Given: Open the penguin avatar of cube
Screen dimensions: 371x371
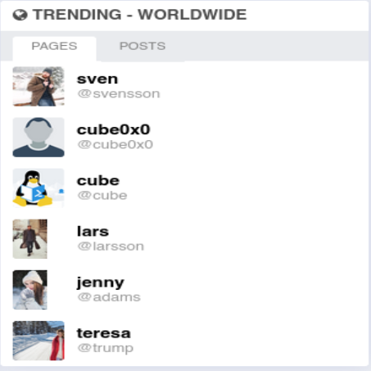Looking at the screenshot, I should (38, 188).
